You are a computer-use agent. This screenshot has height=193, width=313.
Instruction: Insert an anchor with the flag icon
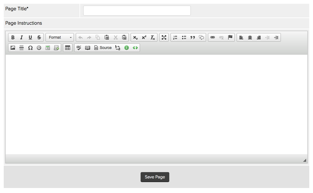[x=230, y=37]
